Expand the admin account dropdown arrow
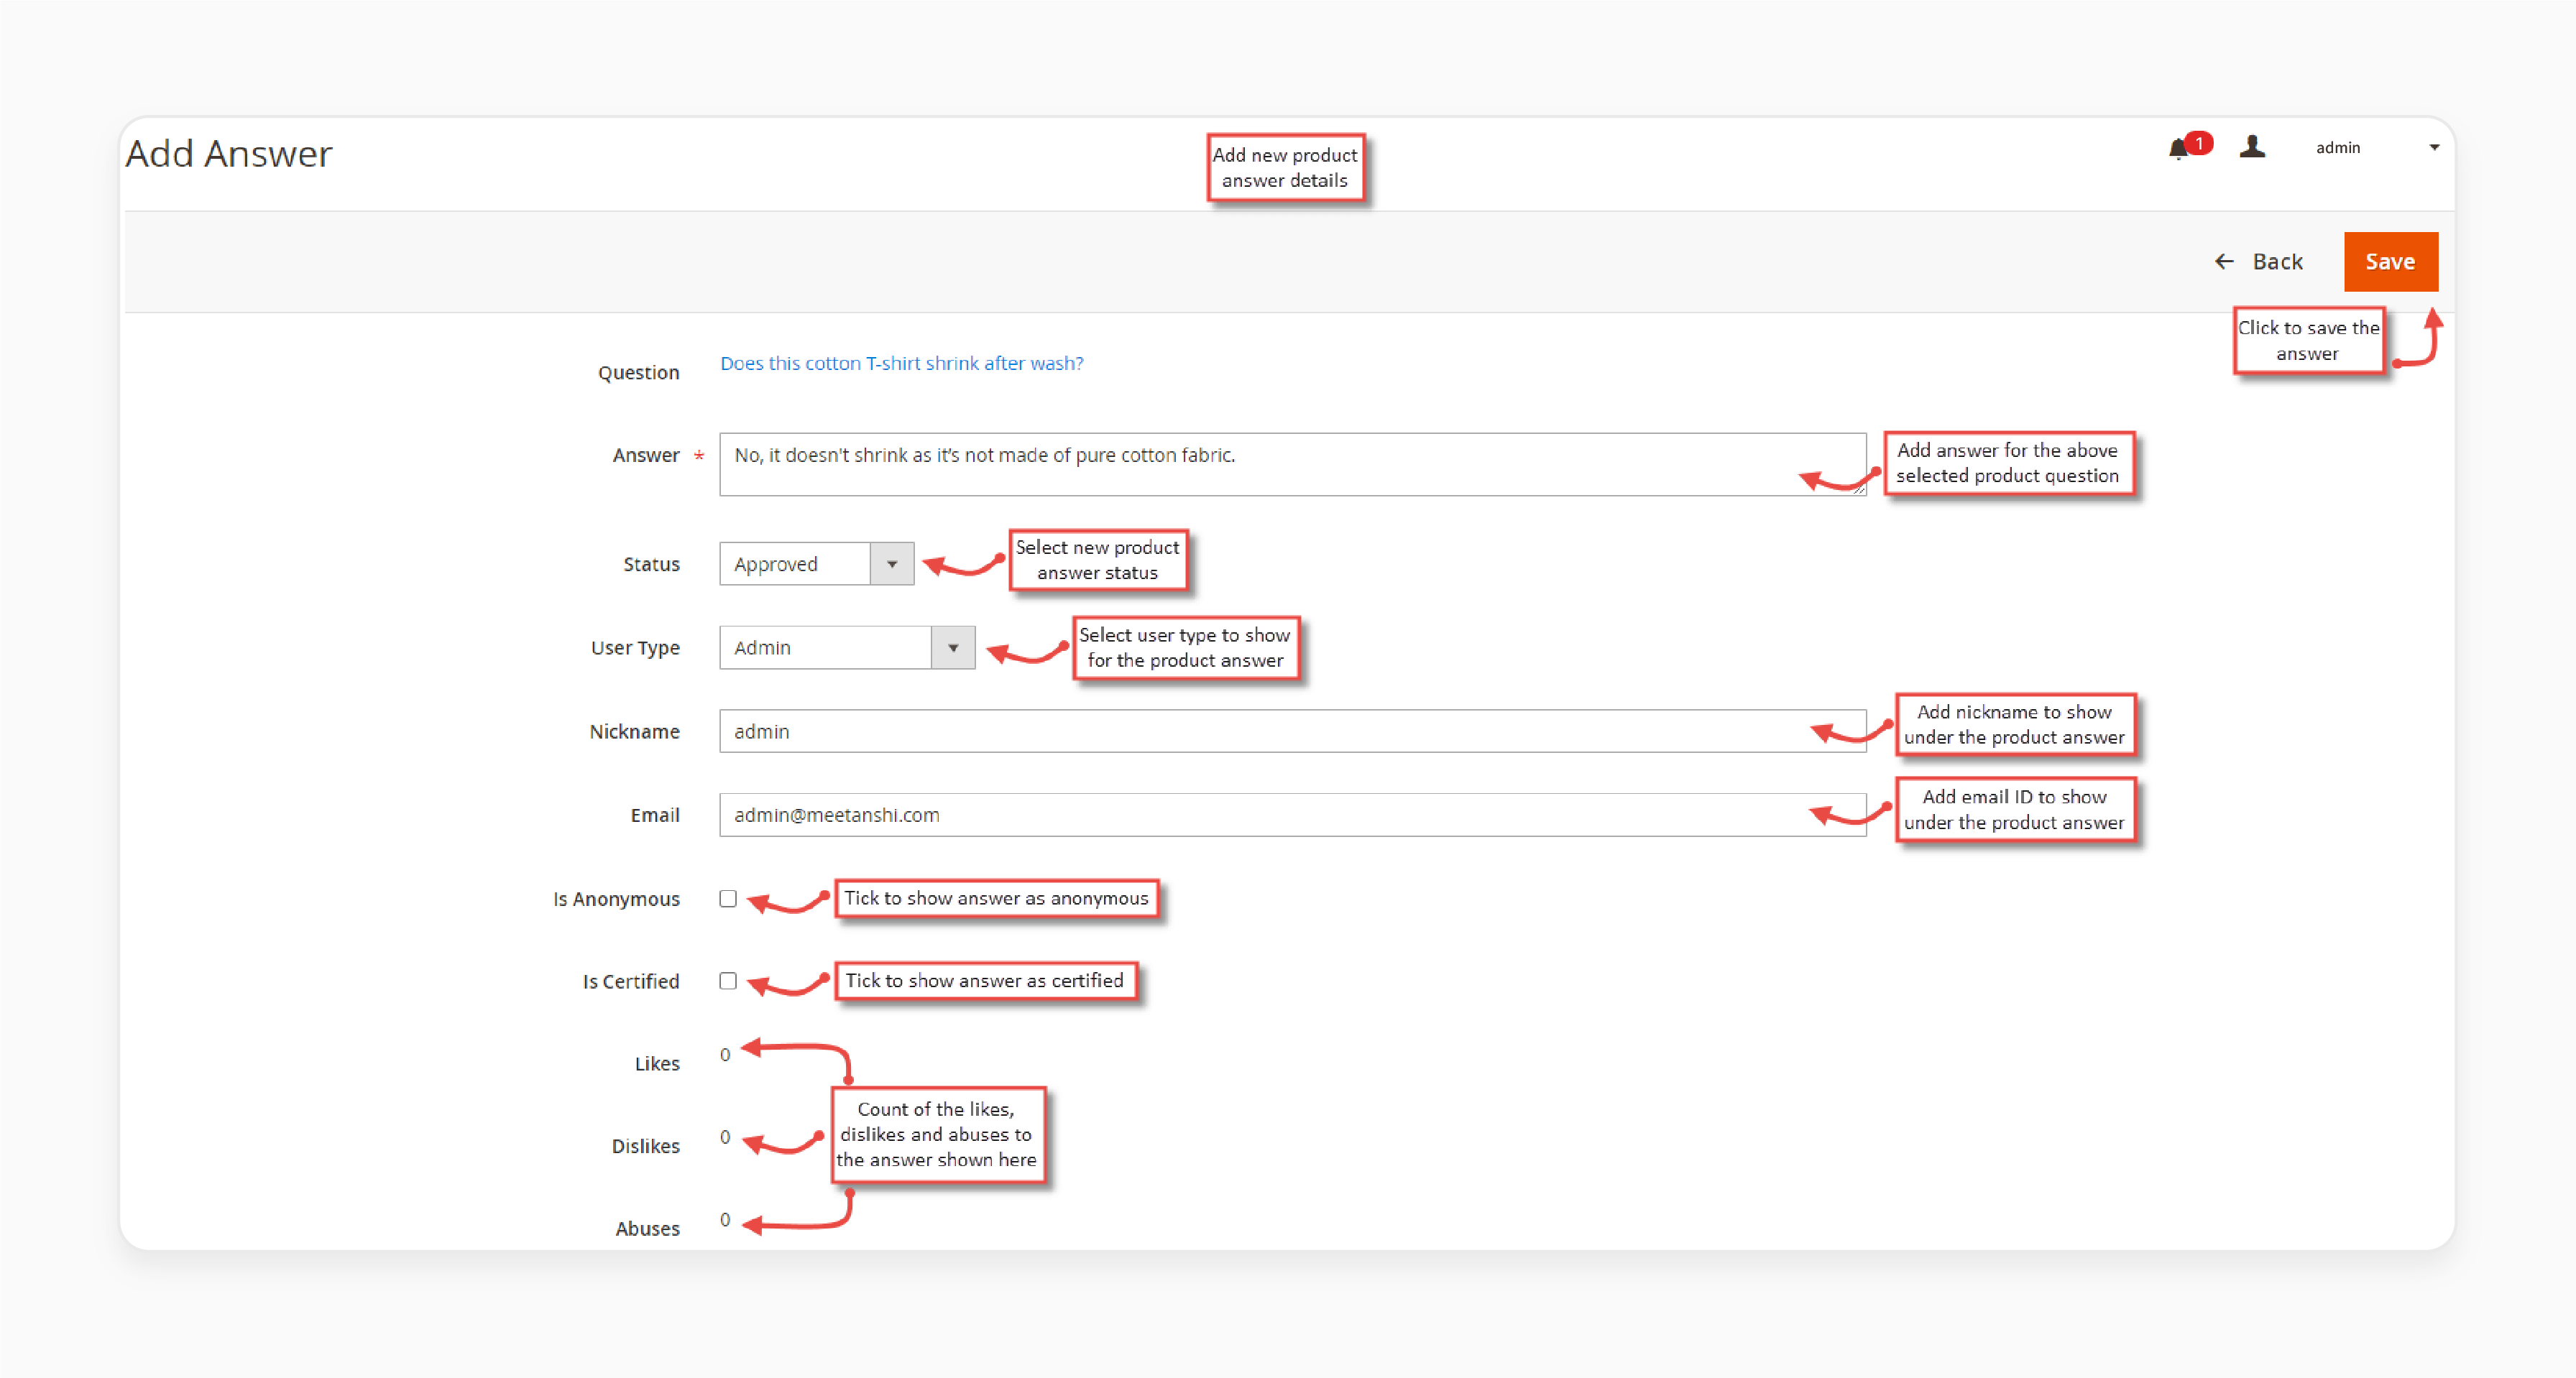Viewport: 2576px width, 1378px height. click(2434, 148)
